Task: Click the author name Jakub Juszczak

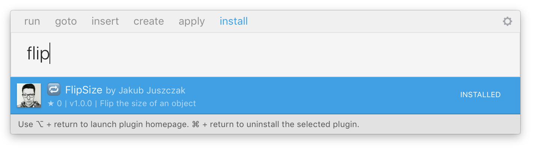Action: coord(152,90)
